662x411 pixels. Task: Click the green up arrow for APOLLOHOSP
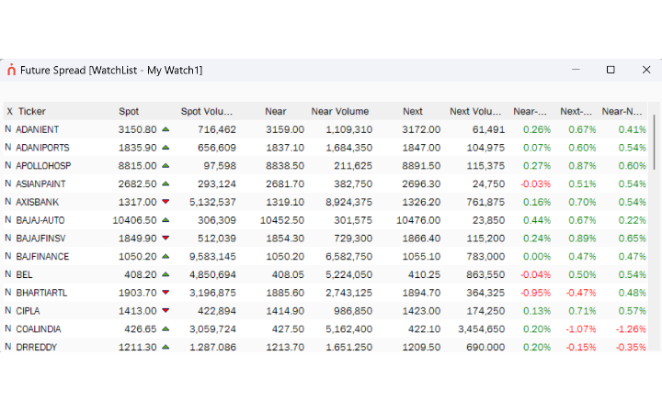click(165, 165)
